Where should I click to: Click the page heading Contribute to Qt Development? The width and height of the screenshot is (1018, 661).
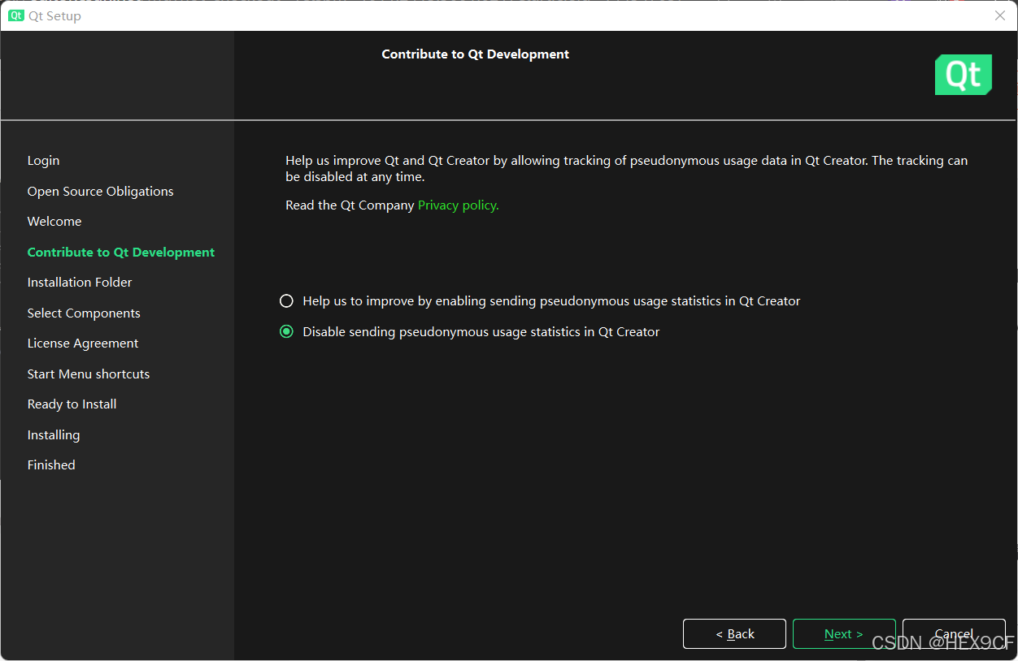click(476, 54)
